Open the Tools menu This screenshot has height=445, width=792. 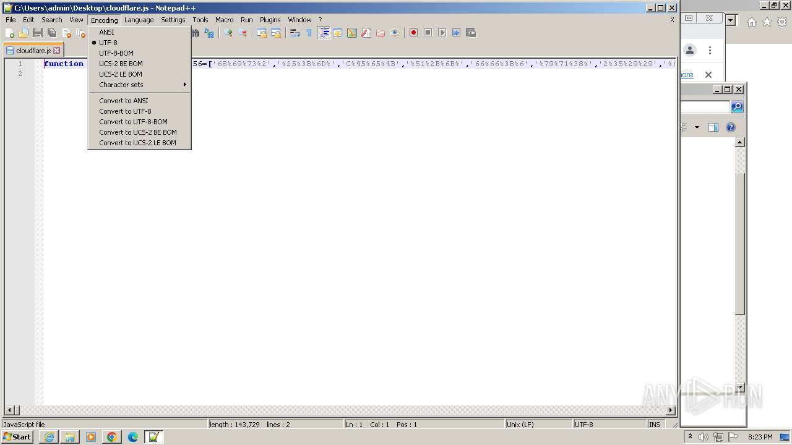[200, 20]
